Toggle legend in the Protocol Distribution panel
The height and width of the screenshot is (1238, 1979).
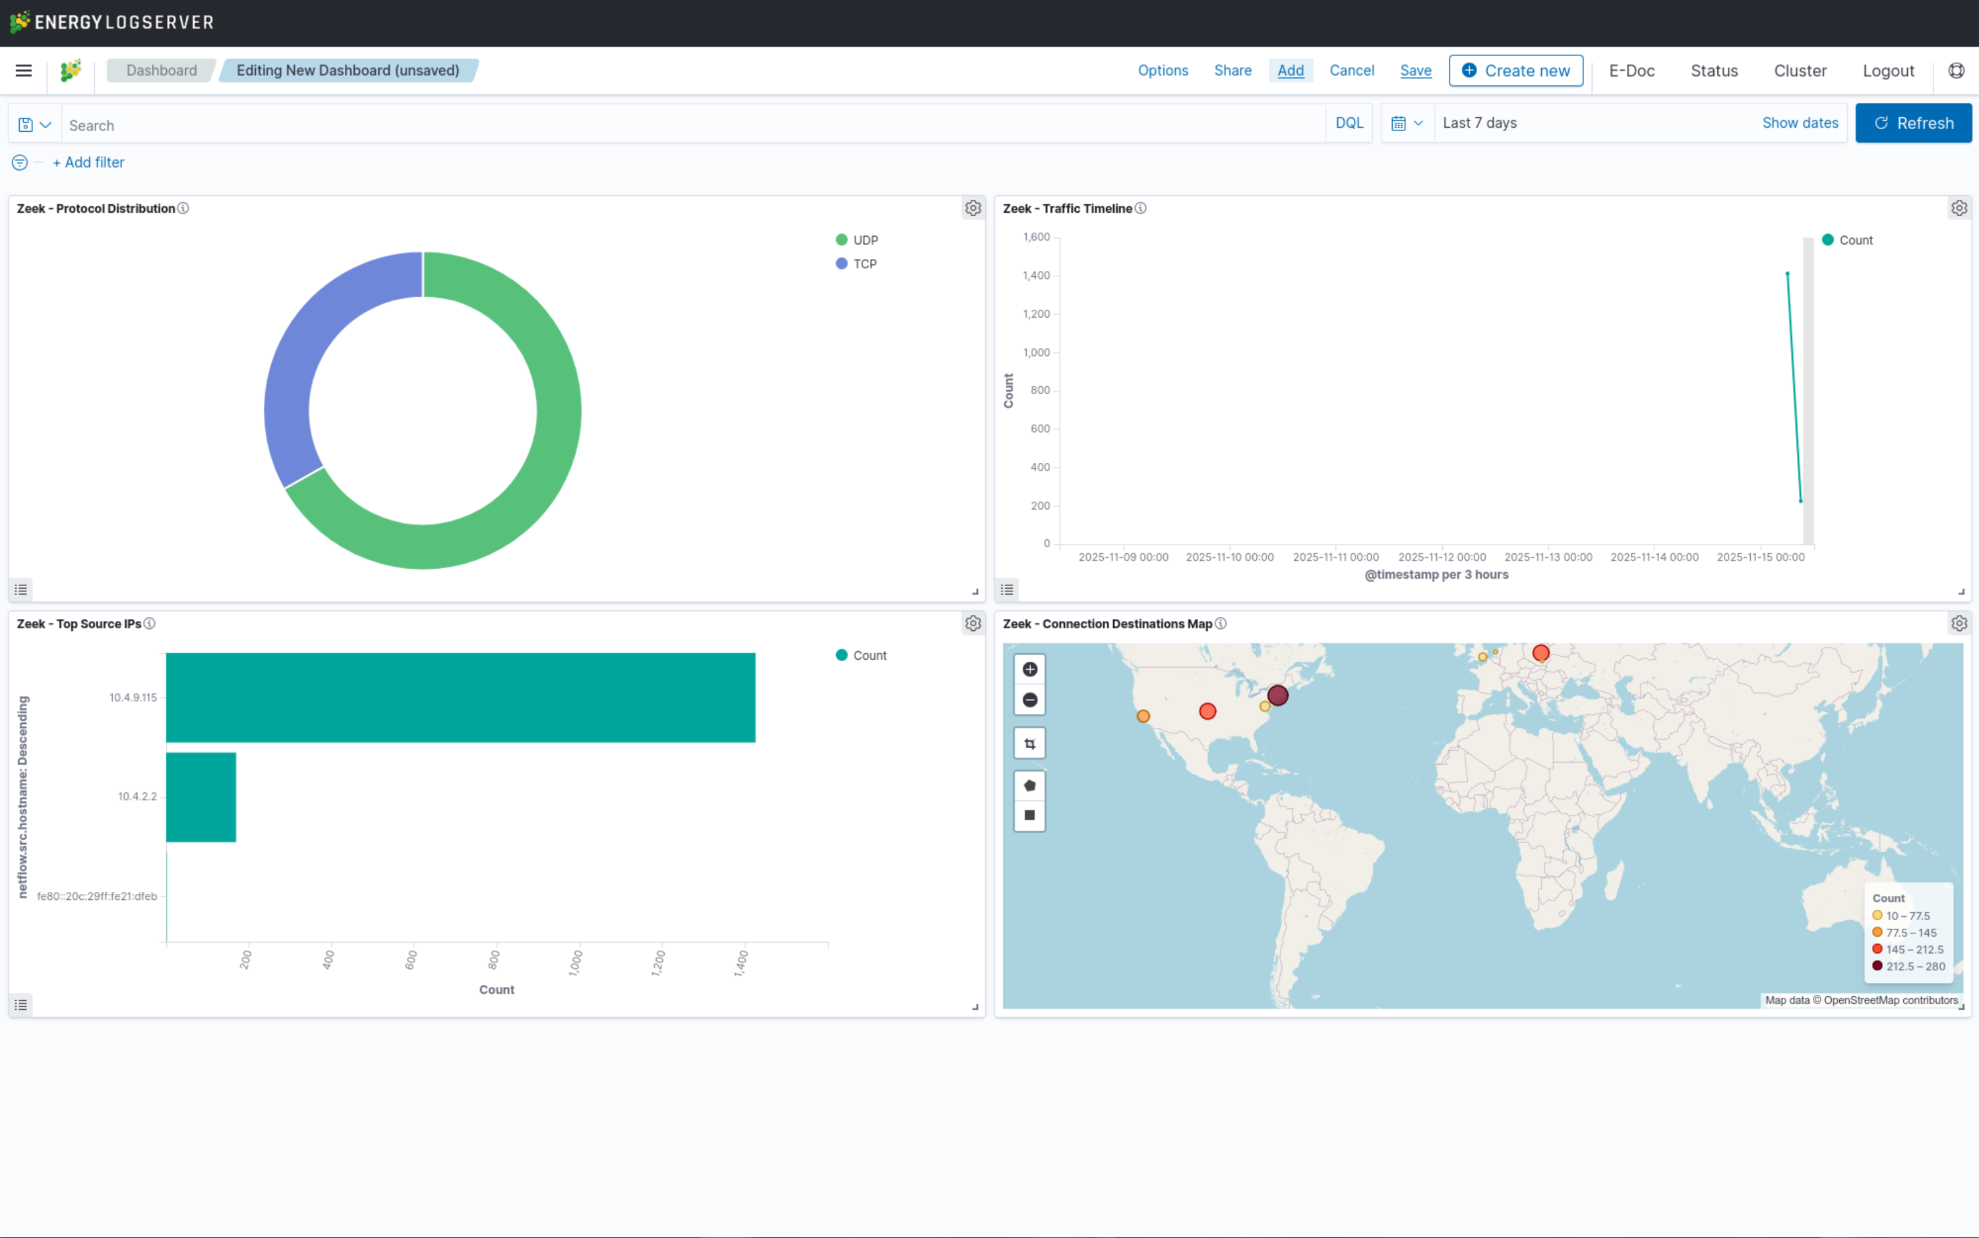click(x=21, y=589)
